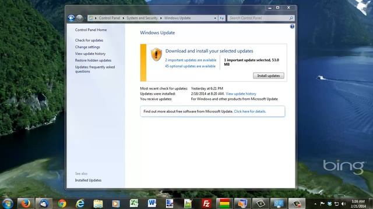Click the Back navigation arrow
The height and width of the screenshot is (209, 373).
[71, 18]
